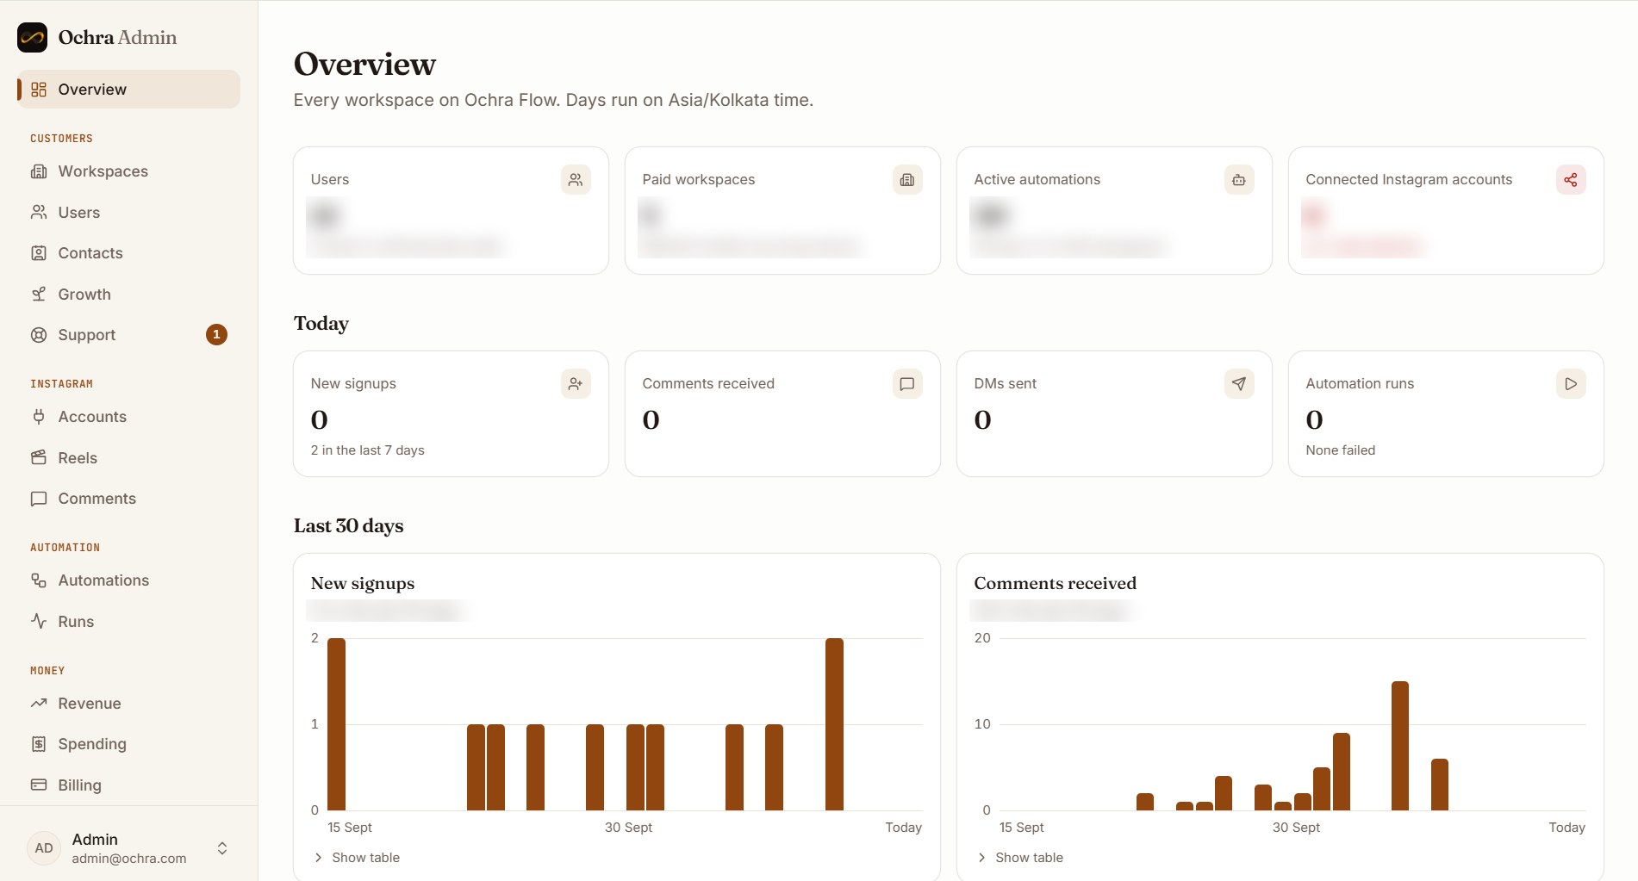Click the Automations workflow icon

pyautogui.click(x=39, y=580)
